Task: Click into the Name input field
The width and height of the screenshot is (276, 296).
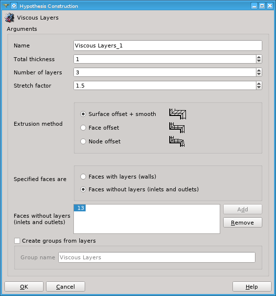Action: coord(168,46)
